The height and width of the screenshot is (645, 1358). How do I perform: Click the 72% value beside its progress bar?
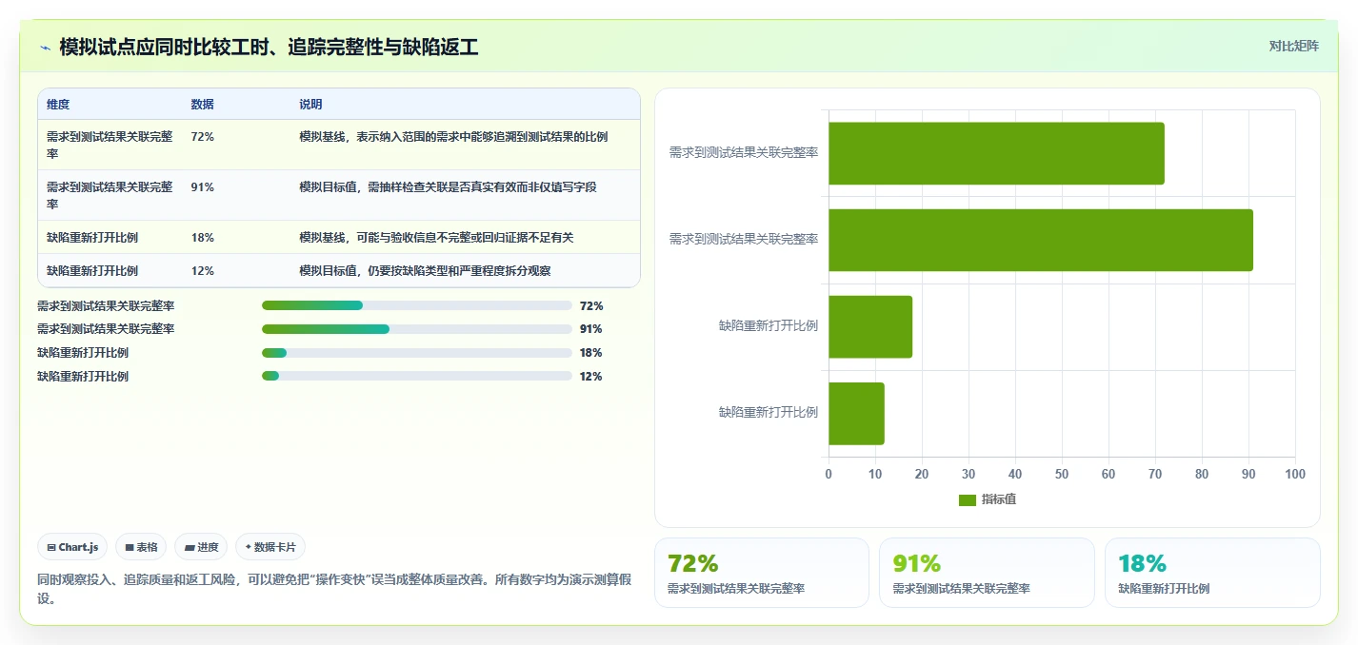(591, 306)
